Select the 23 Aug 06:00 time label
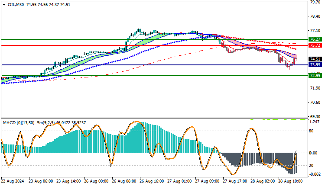The image size is (325, 186). point(41,181)
